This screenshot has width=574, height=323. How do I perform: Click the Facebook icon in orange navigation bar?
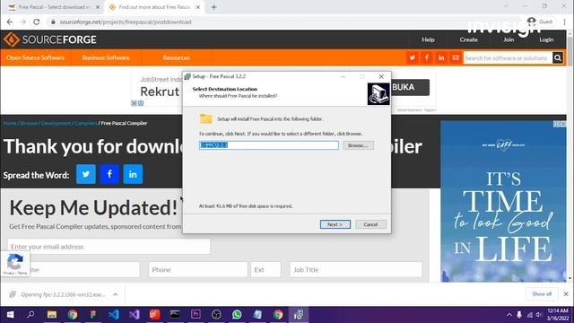click(427, 57)
